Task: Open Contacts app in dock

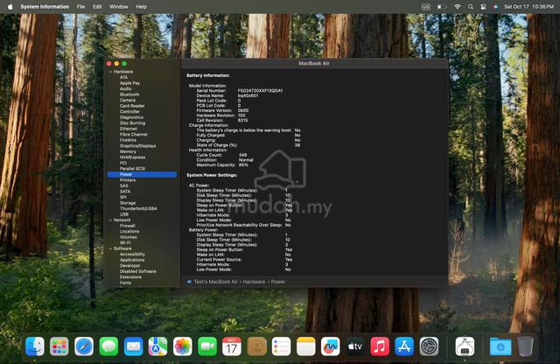Action: coord(256,346)
